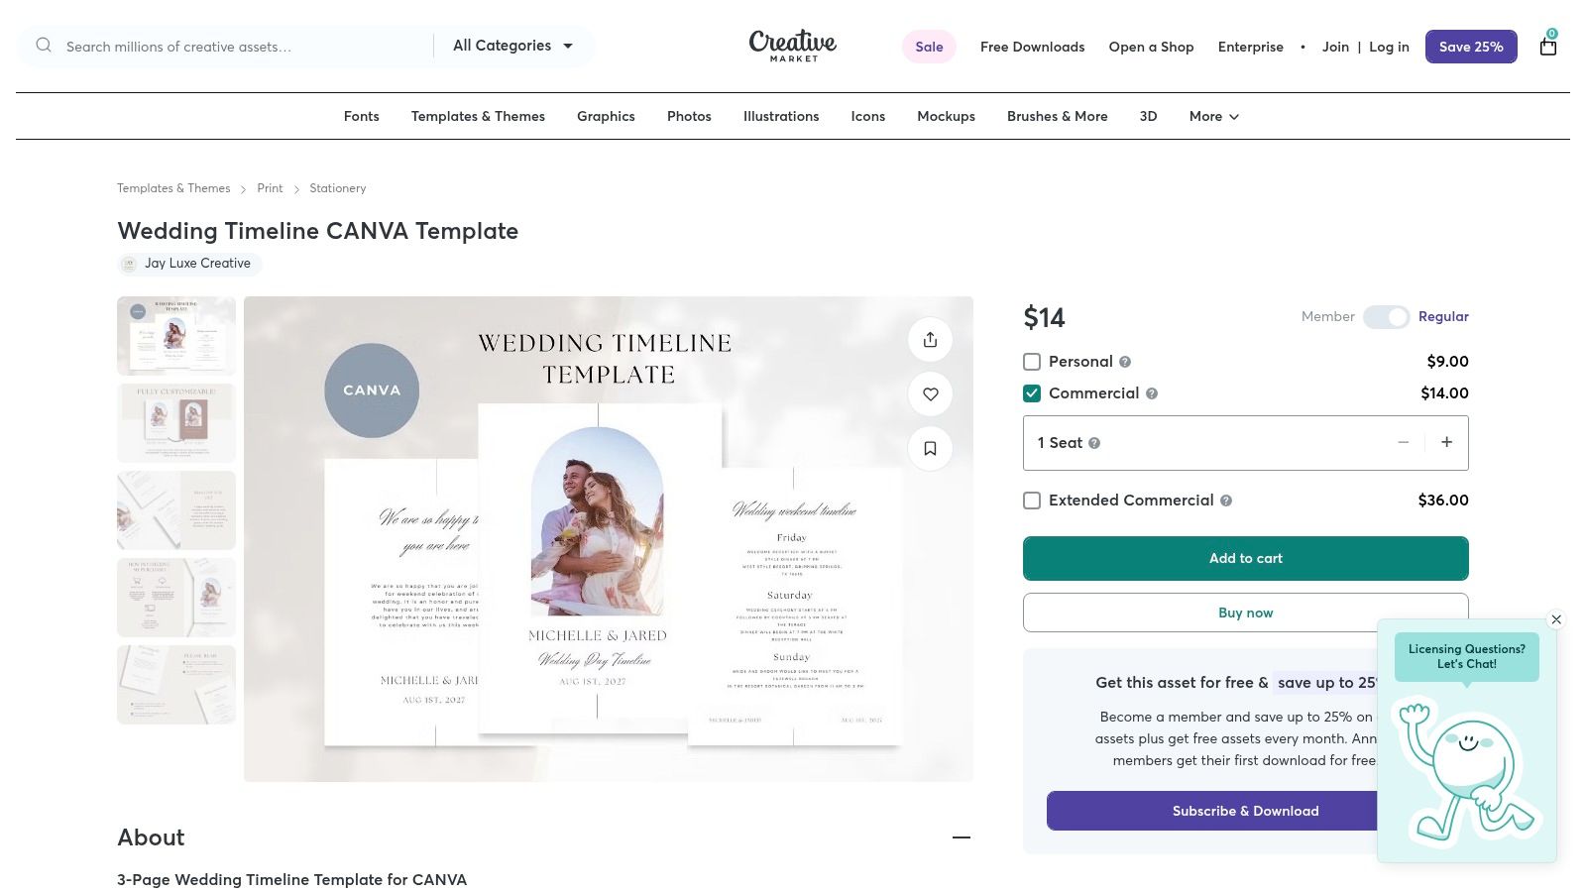1586x892 pixels.
Task: Dismiss the licensing chat popup
Action: tap(1556, 619)
